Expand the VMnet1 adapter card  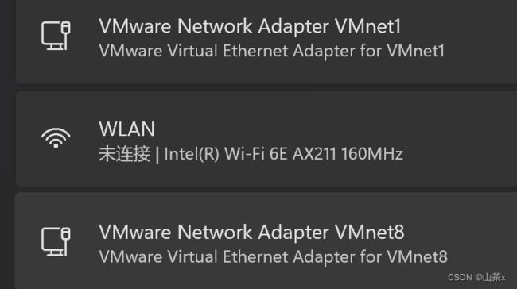tap(266, 41)
